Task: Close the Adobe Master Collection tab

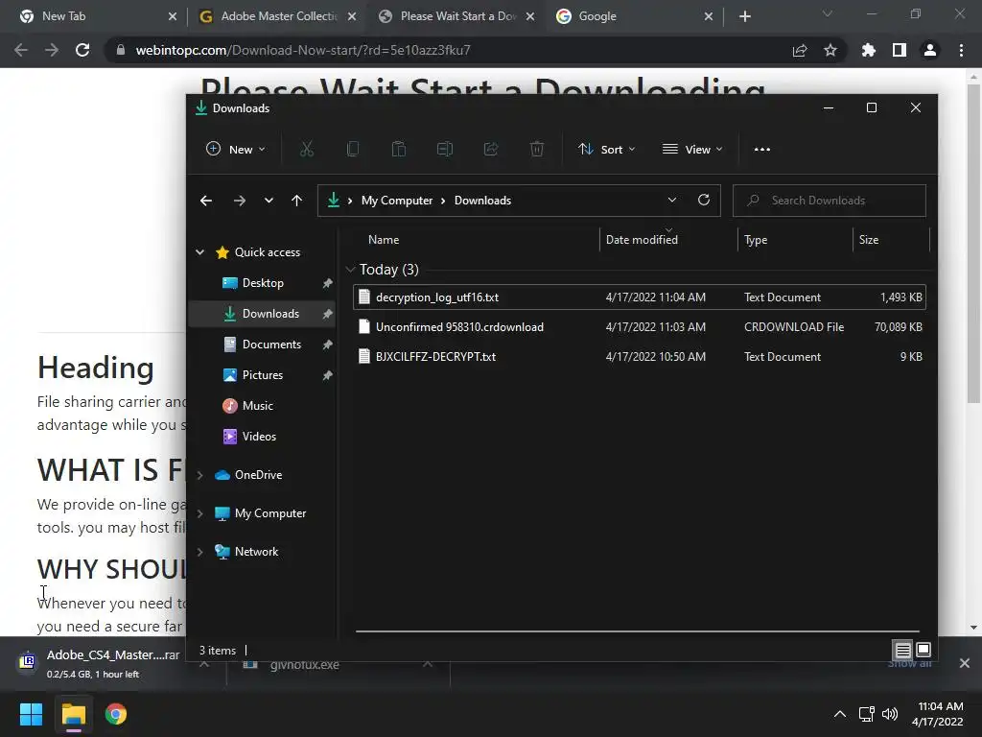Action: (x=352, y=16)
